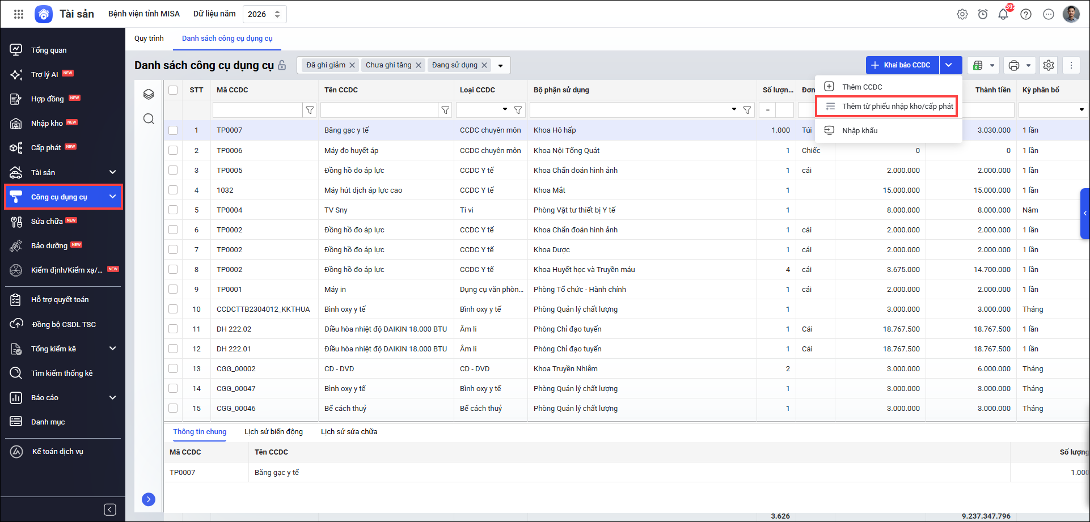Viewport: 1090px width, 522px height.
Task: Open the help question mark icon
Action: click(x=1026, y=15)
